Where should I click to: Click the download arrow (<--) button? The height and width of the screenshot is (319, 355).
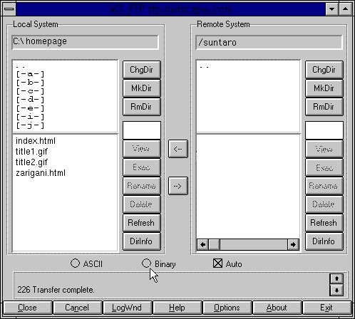click(178, 149)
